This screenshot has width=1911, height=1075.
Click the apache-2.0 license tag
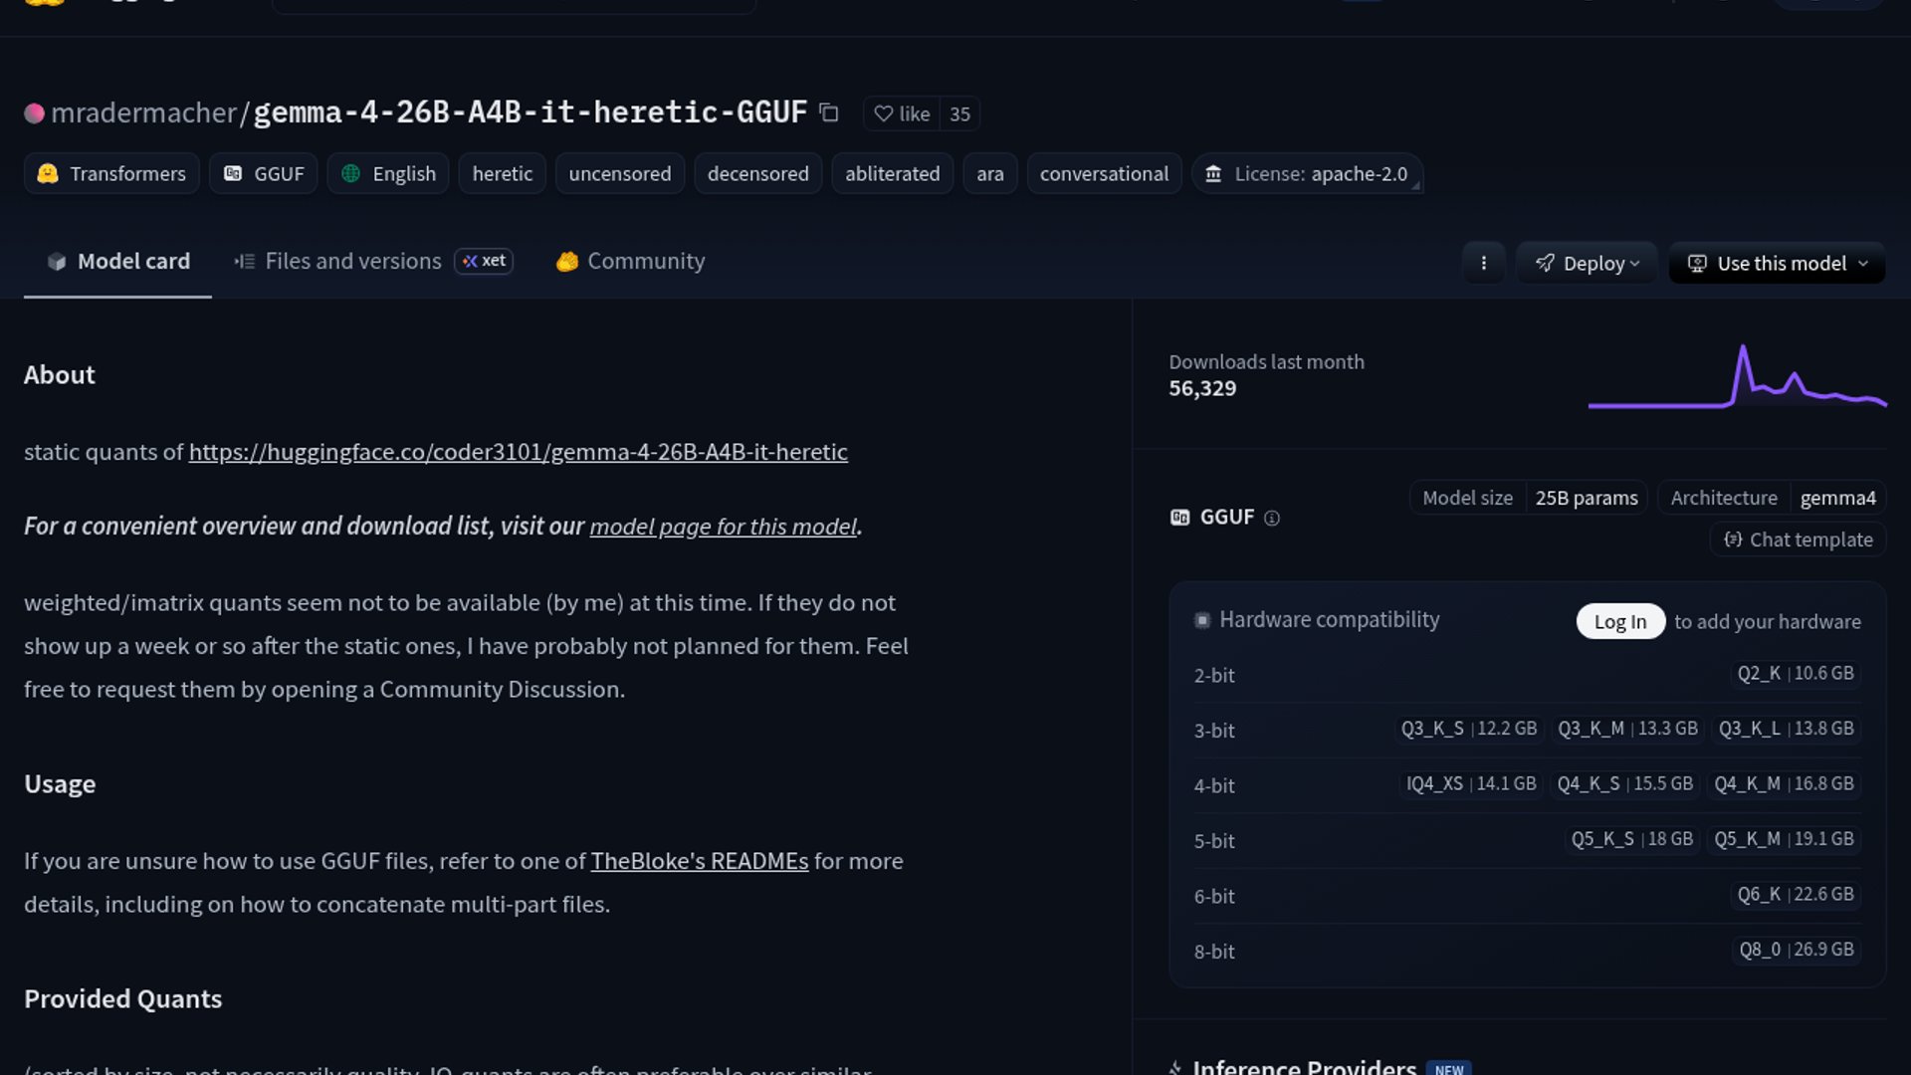pos(1308,174)
